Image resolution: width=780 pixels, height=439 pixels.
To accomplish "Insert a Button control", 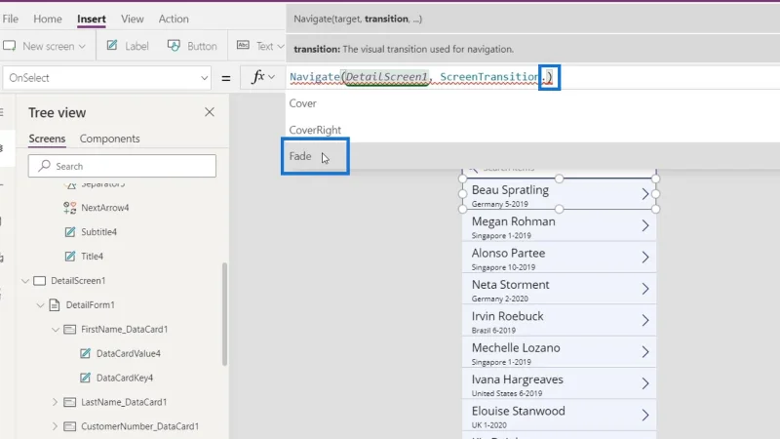I will click(192, 46).
